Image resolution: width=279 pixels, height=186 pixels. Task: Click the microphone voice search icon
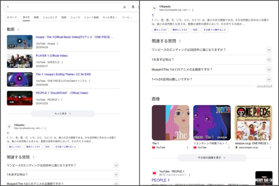[133, 7]
